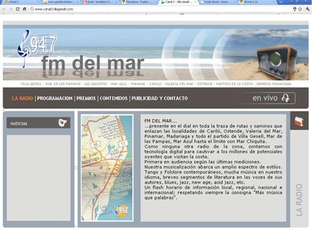
Task: Select the active Canal 2 - Villa Gesell tab
Action: 178,2
